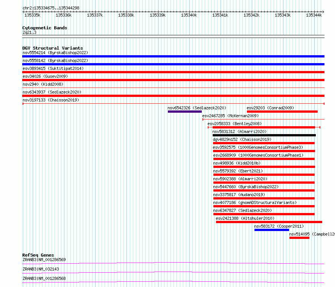Click the 135335k ruler tick label
This screenshot has width=335, height=287.
click(32, 15)
